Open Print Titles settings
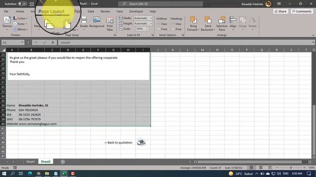Viewport: 316px width, 177px height. click(110, 24)
